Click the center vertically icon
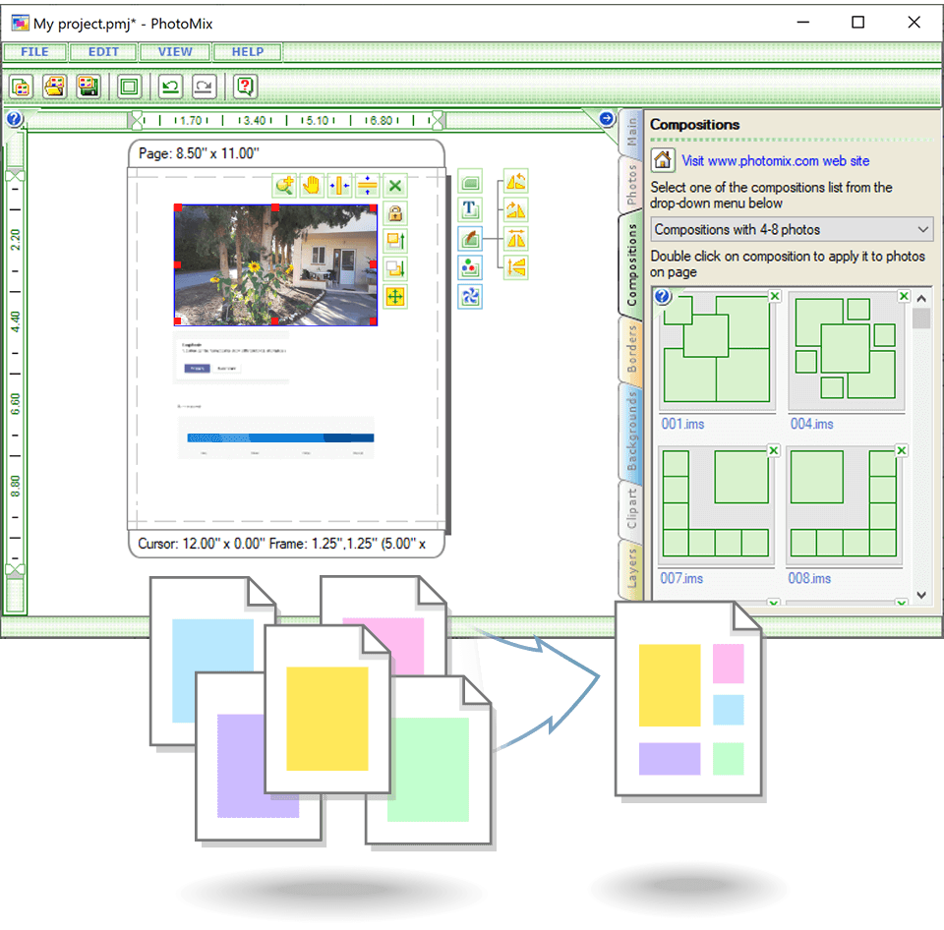The width and height of the screenshot is (944, 930). click(x=367, y=186)
